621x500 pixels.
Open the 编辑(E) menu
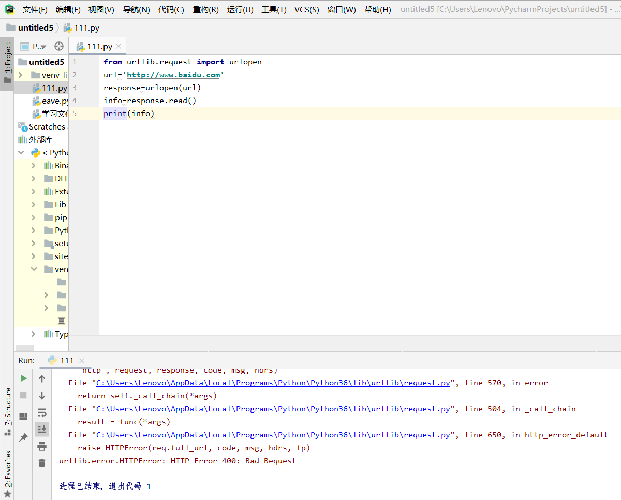(68, 10)
